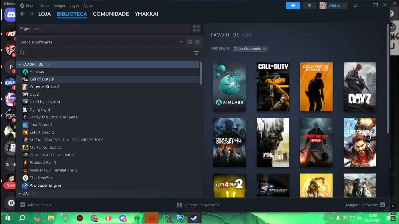Select Just Cause 3 in the list
The image size is (399, 224).
[x=108, y=125]
